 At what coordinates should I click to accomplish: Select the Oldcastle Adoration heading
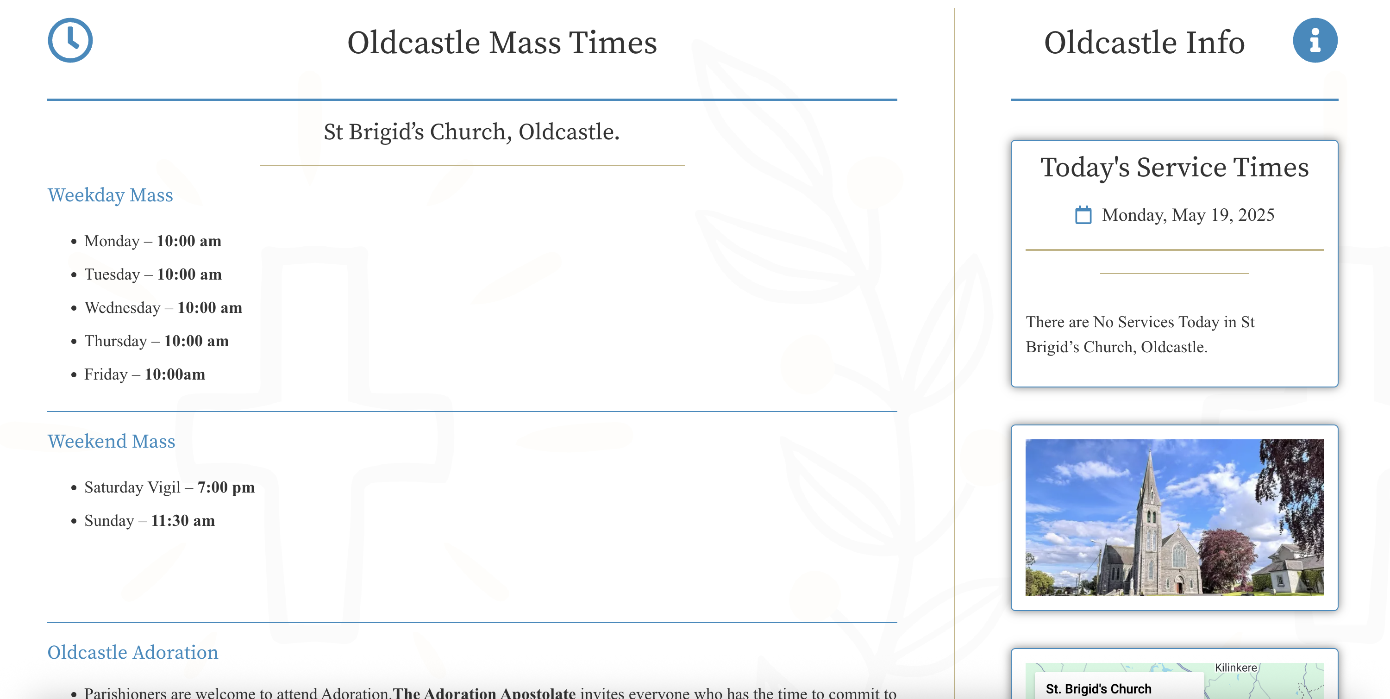[x=133, y=652]
